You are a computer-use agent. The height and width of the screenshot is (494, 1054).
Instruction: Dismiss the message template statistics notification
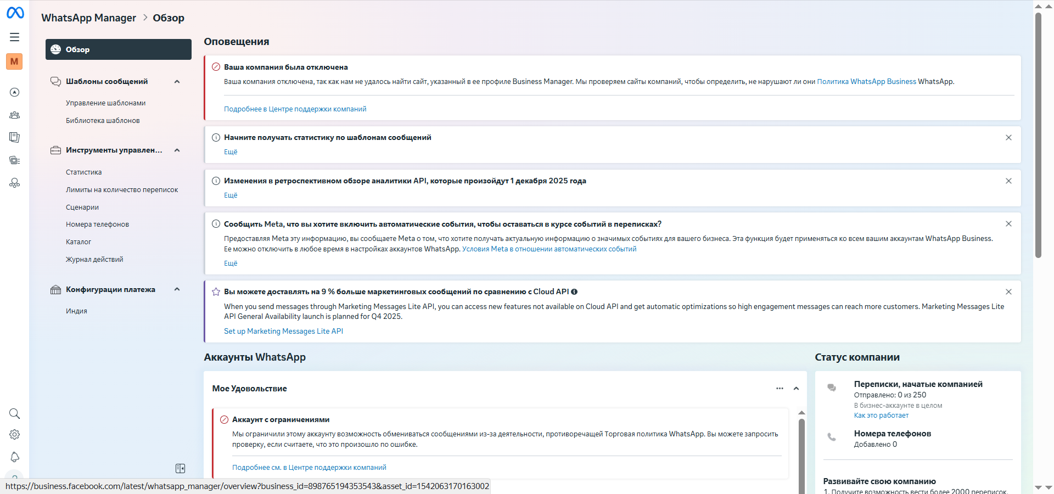pyautogui.click(x=1008, y=138)
